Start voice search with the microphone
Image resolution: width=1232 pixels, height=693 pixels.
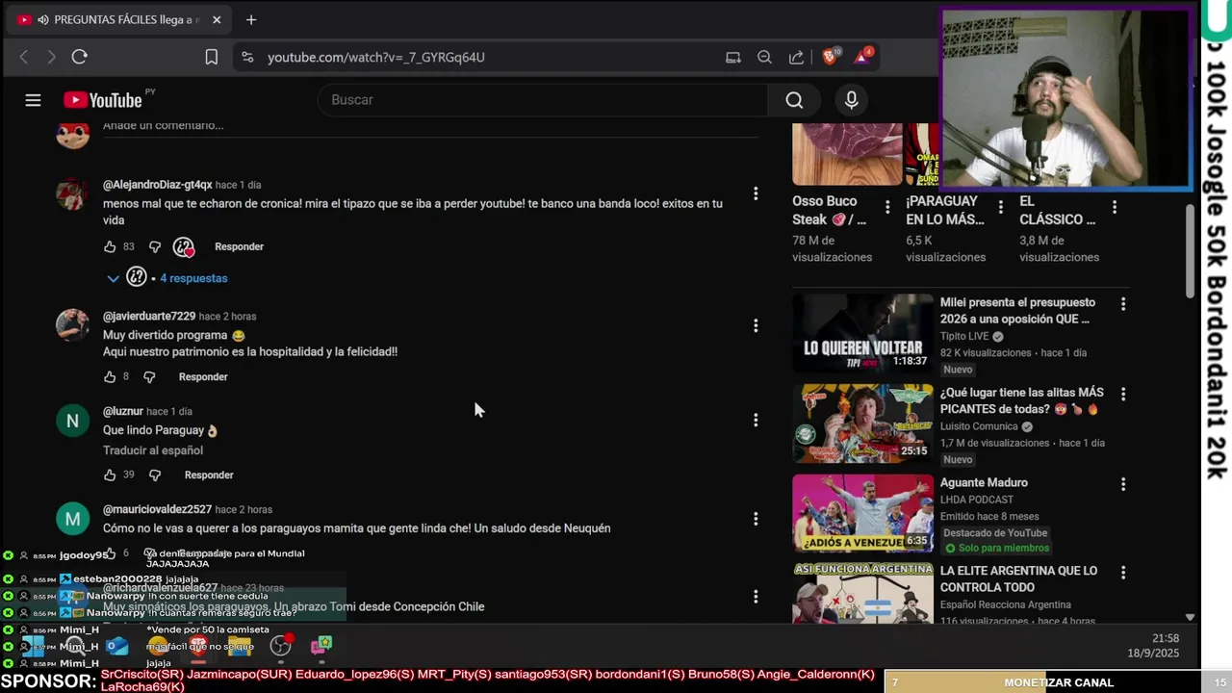click(x=851, y=100)
